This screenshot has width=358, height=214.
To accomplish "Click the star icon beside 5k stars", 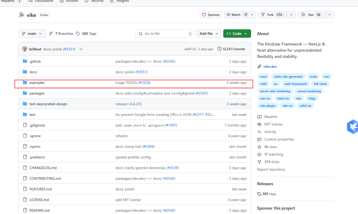I will pos(259,147).
